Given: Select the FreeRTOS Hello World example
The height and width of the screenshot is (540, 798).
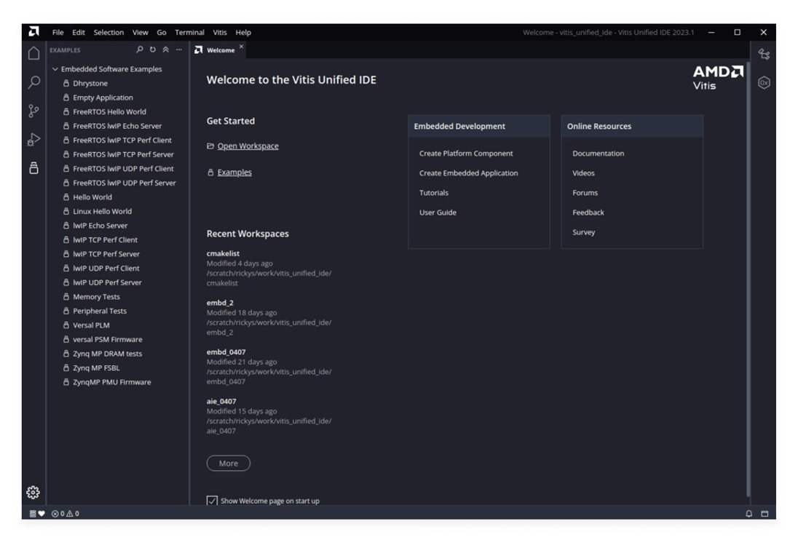Looking at the screenshot, I should click(x=109, y=112).
